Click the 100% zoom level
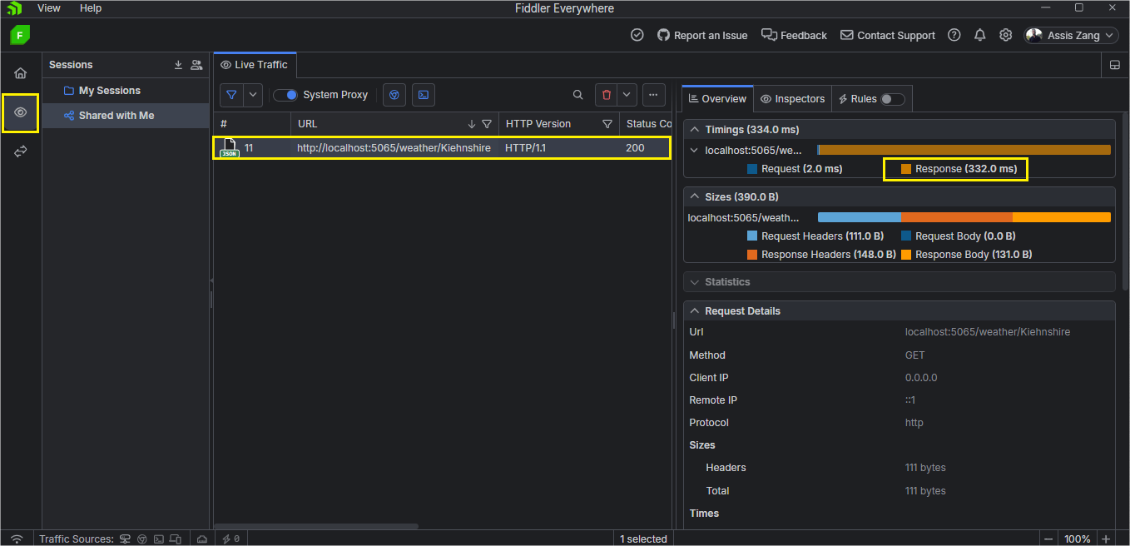Viewport: 1130px width, 546px height. tap(1078, 539)
